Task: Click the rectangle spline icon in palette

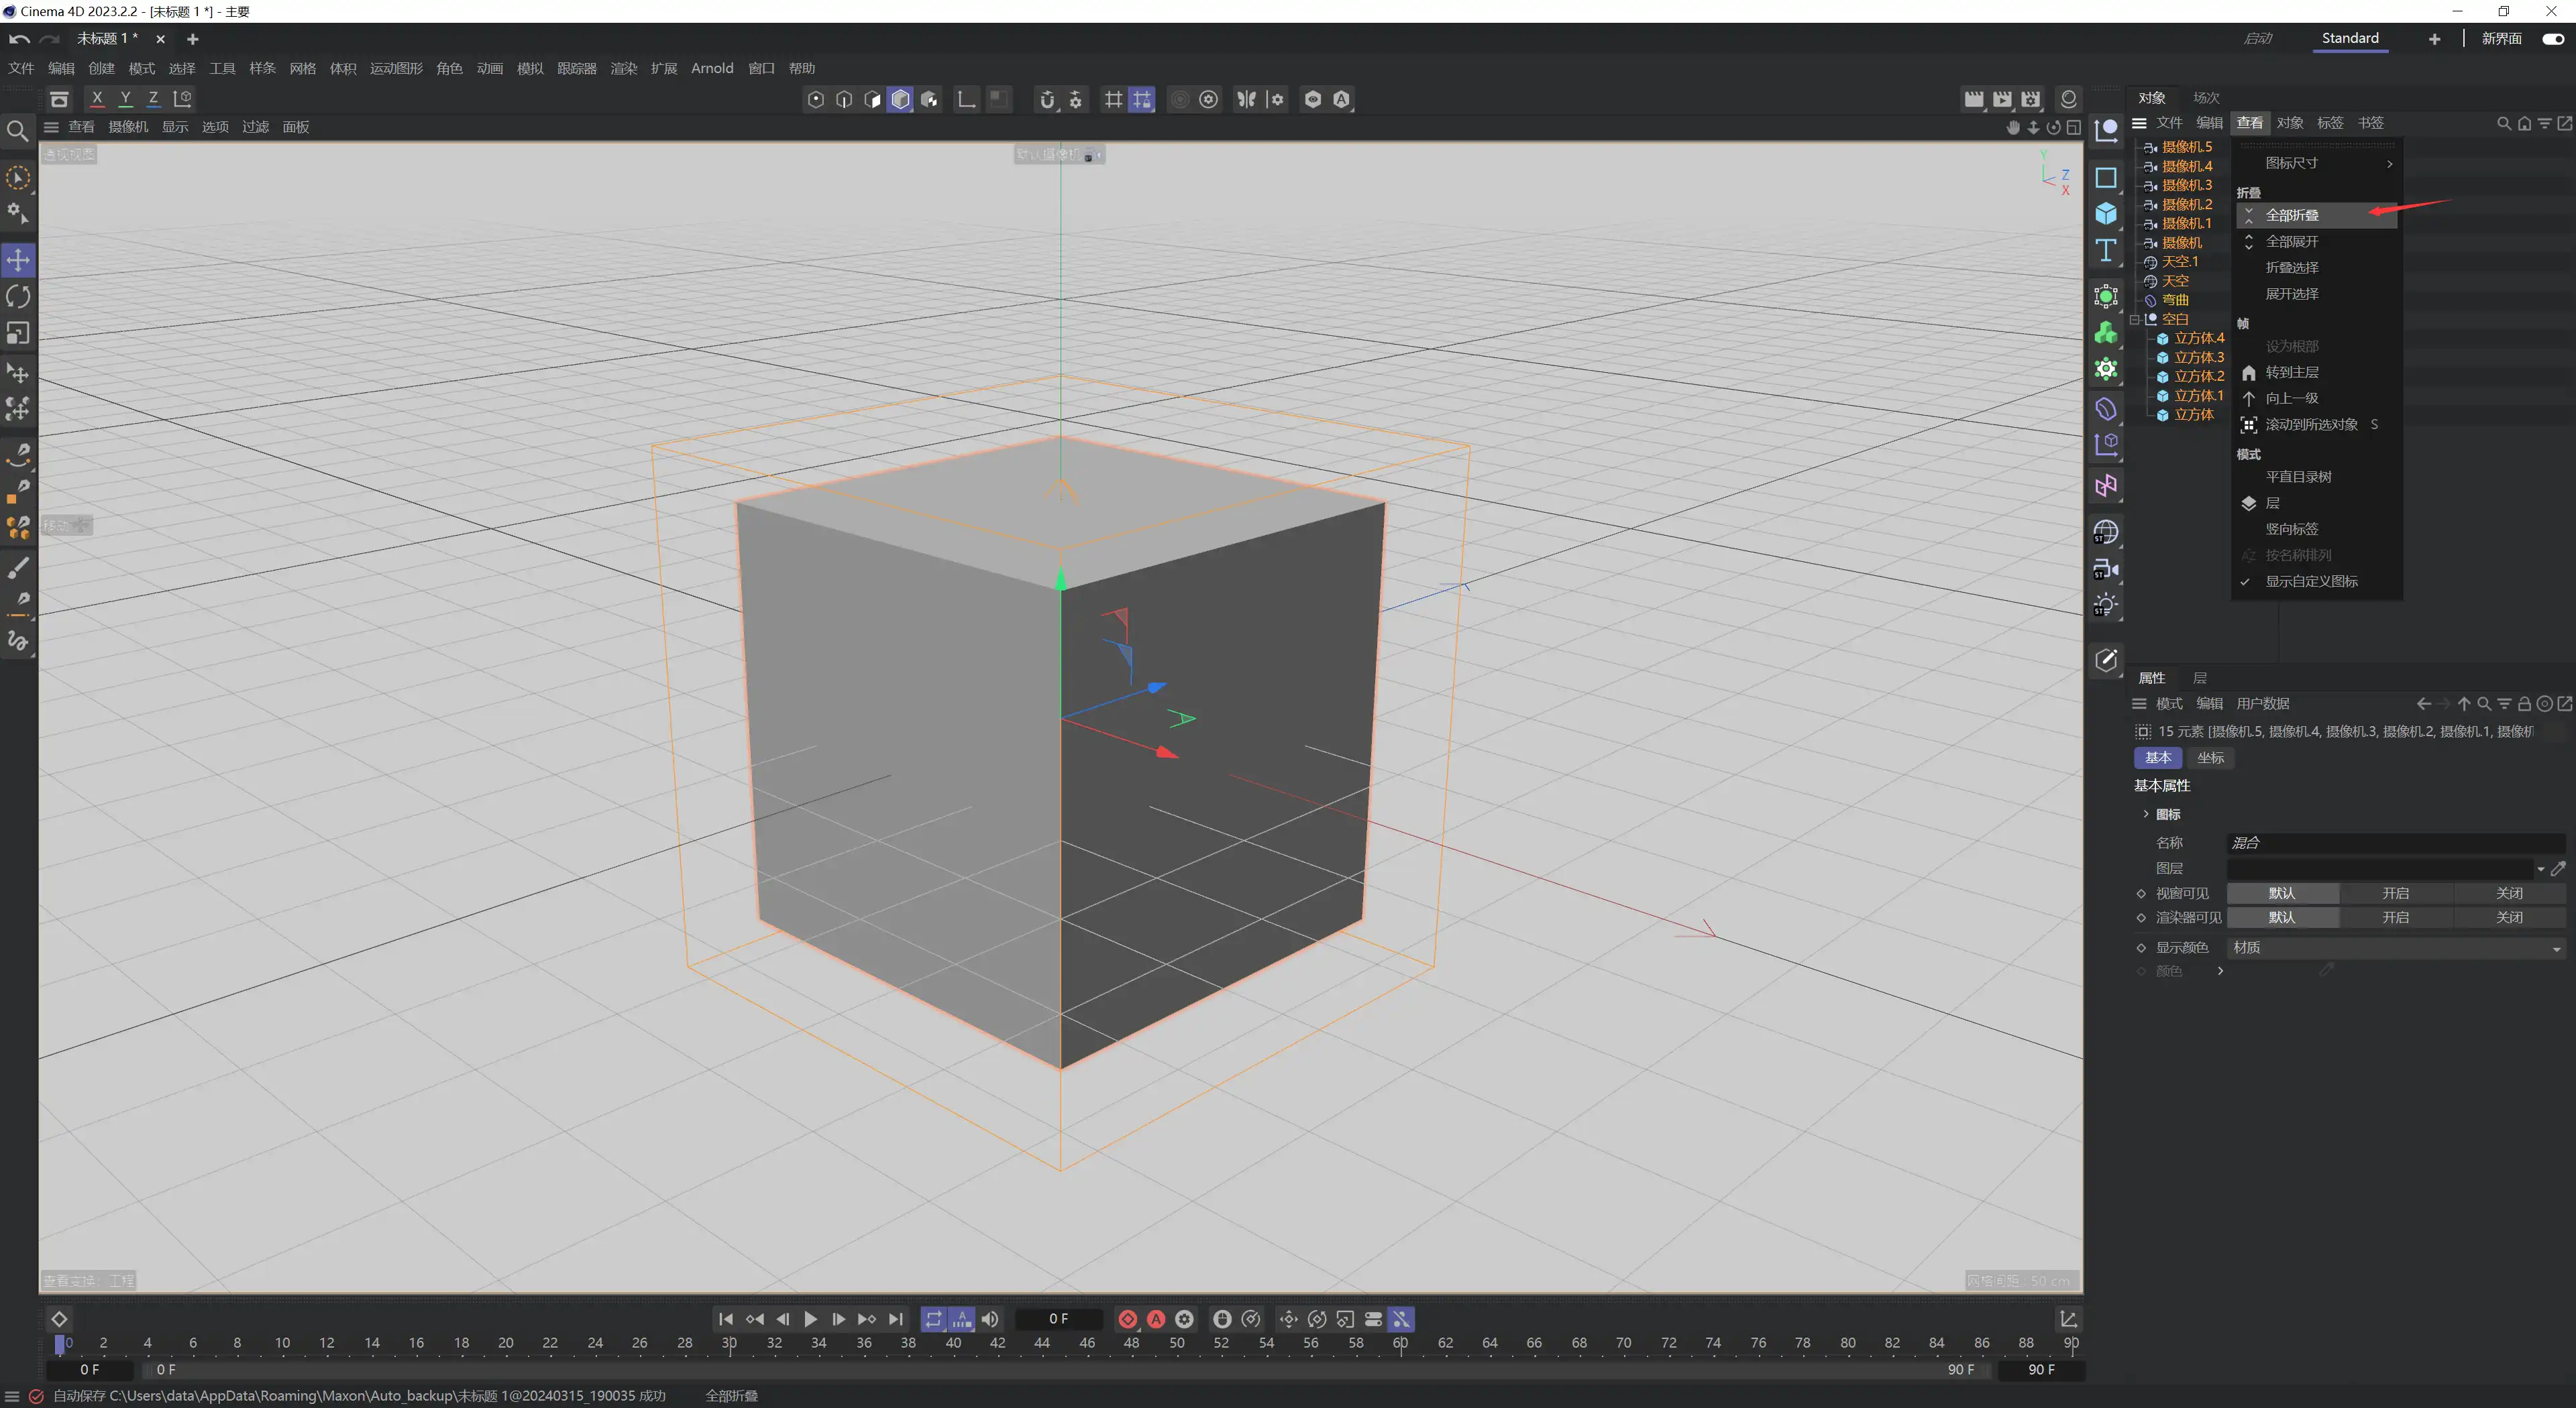Action: [2106, 178]
